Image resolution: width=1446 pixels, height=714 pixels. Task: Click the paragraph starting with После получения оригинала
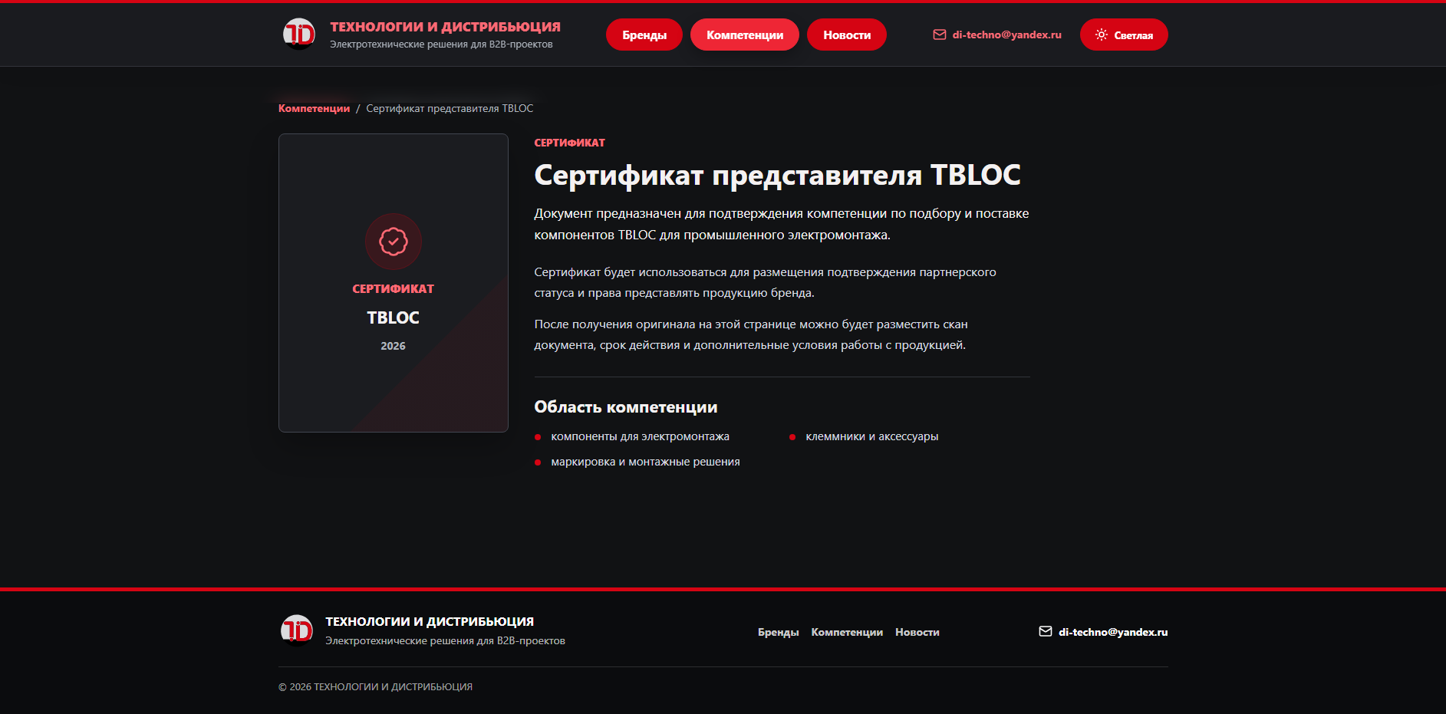point(751,334)
